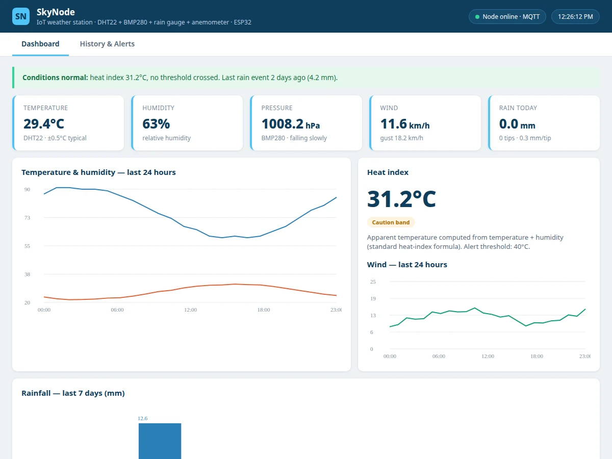The image size is (612, 459).
Task: Open the Humidity 63% card
Action: [x=187, y=123]
